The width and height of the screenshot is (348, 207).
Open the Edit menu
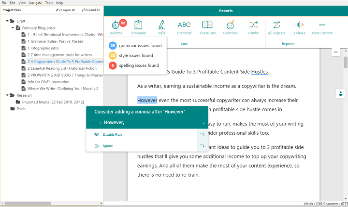coord(13,3)
